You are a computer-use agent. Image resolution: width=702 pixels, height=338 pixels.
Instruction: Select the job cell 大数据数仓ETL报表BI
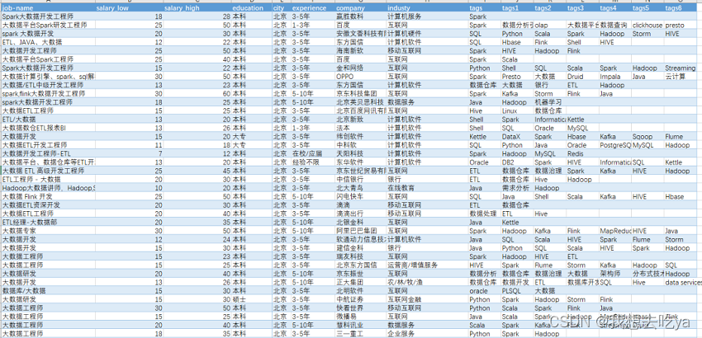click(48, 128)
